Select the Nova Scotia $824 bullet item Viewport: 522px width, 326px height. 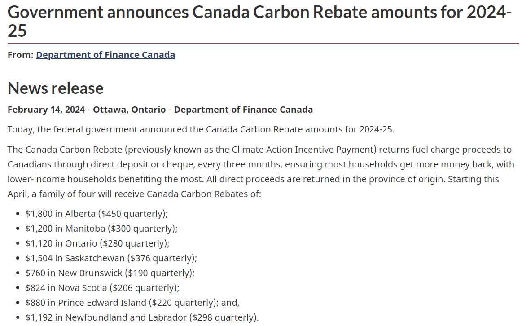tap(102, 288)
